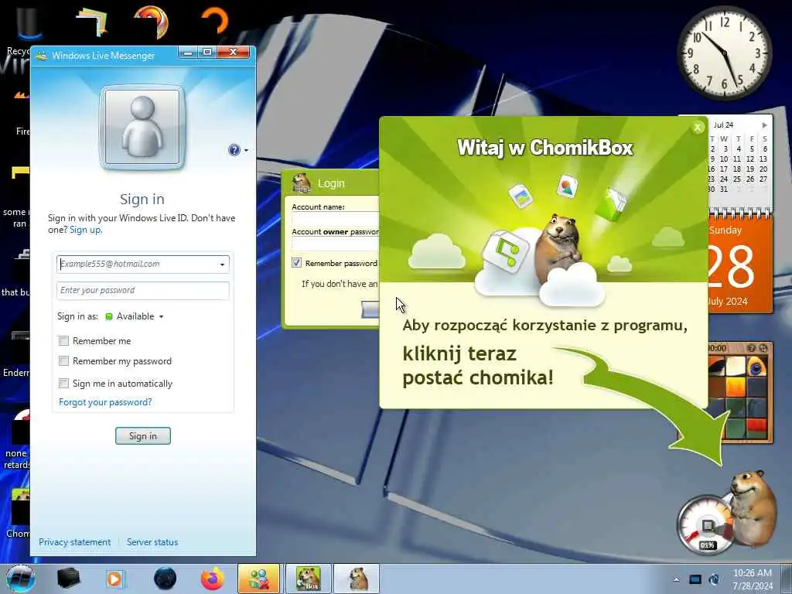Click the ChomikBox Login Account name field

[336, 219]
